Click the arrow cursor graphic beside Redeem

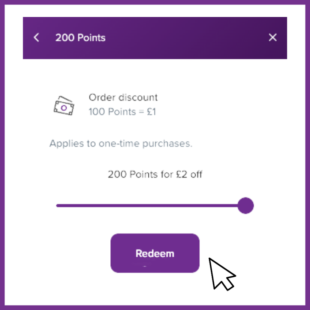pyautogui.click(x=220, y=272)
